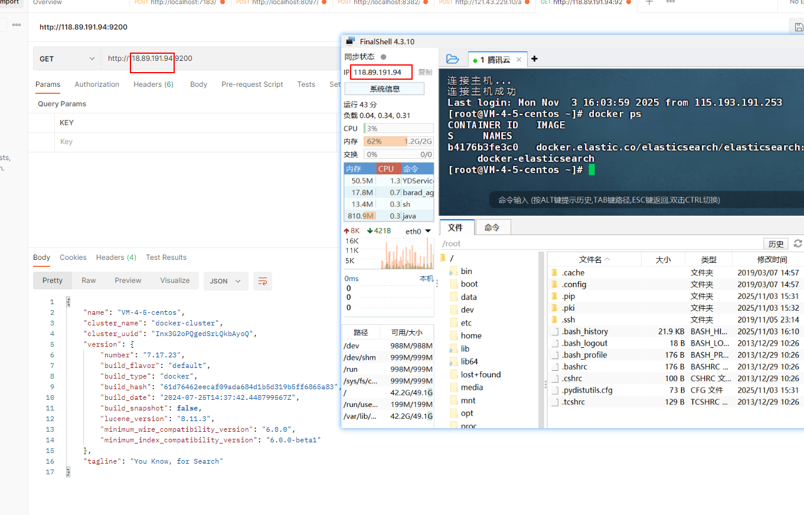Screen dimensions: 804x515
Task: Click the sync status indicator dot
Action: coord(383,57)
